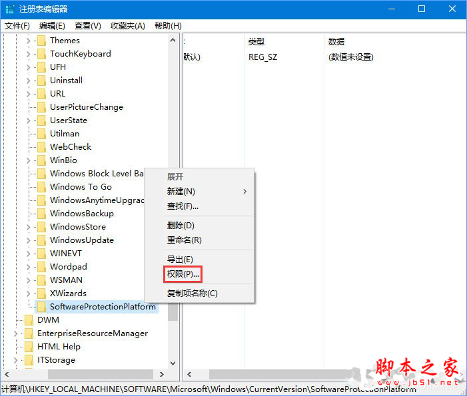Viewport: 467px width, 396px height.
Task: Select the SoftwareProtectionPlatform folder icon
Action: (x=42, y=307)
